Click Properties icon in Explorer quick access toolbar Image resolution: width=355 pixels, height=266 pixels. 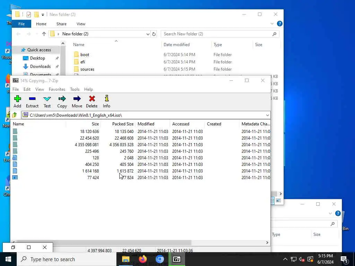pos(29,15)
